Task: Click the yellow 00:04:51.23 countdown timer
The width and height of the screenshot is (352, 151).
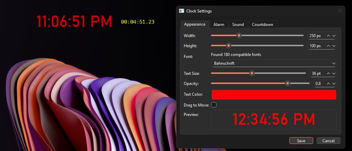Action: (x=138, y=22)
